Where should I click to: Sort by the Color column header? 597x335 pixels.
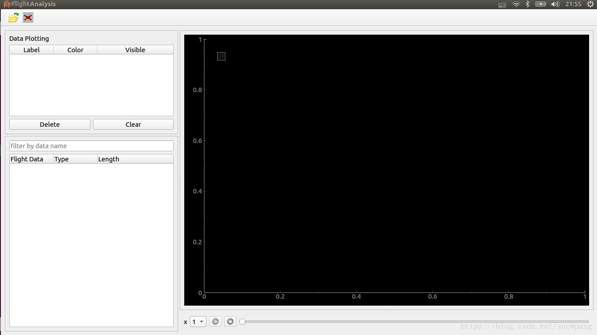(75, 50)
